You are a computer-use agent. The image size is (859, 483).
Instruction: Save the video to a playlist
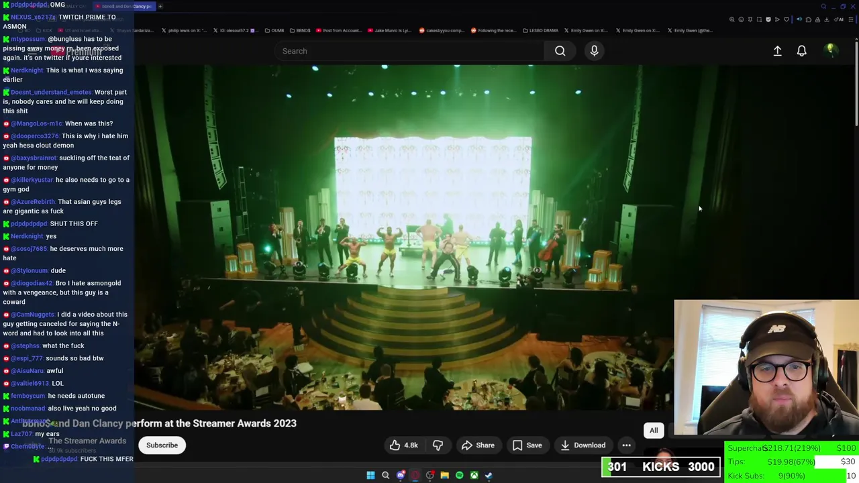[x=527, y=445]
